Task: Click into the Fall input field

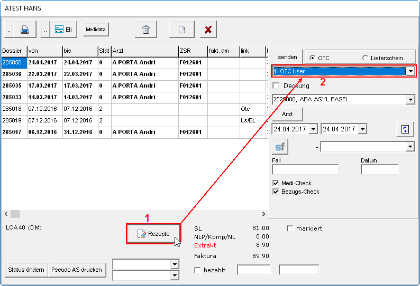Action: (x=305, y=170)
